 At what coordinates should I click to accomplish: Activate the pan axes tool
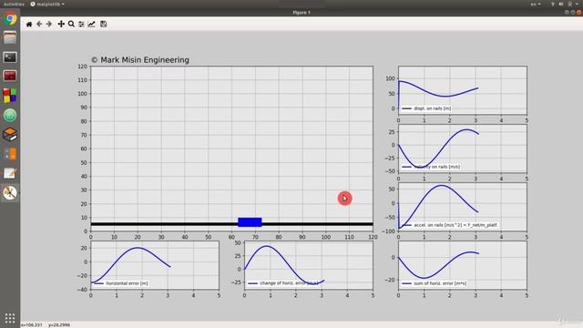61,25
